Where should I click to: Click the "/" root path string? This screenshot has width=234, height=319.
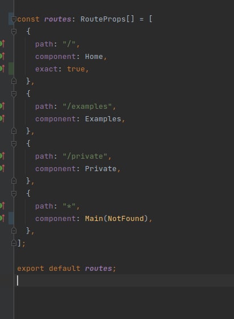[x=69, y=44]
